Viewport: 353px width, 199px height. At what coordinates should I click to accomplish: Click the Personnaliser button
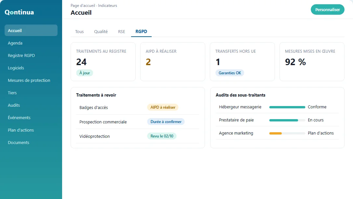pos(328,10)
